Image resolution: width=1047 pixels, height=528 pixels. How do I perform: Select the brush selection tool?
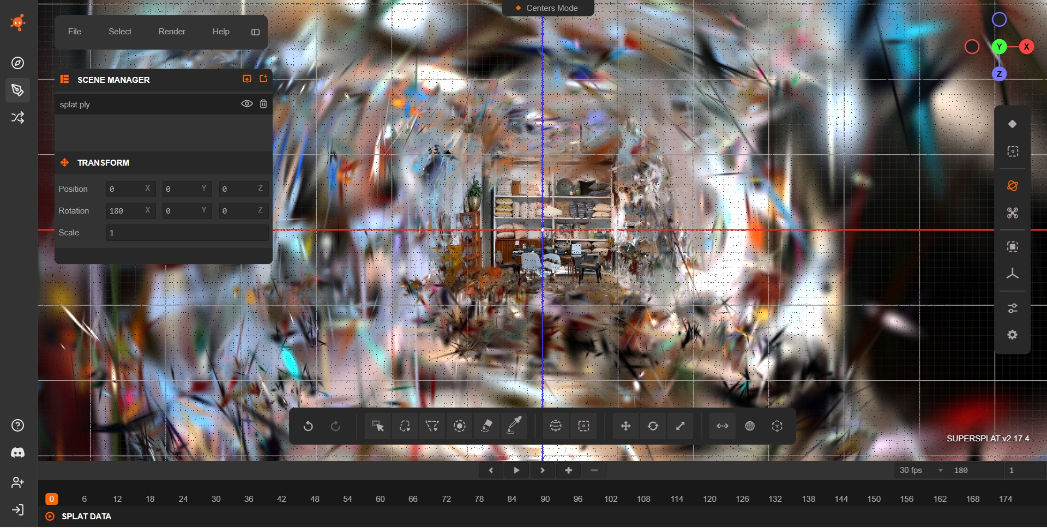click(x=459, y=426)
